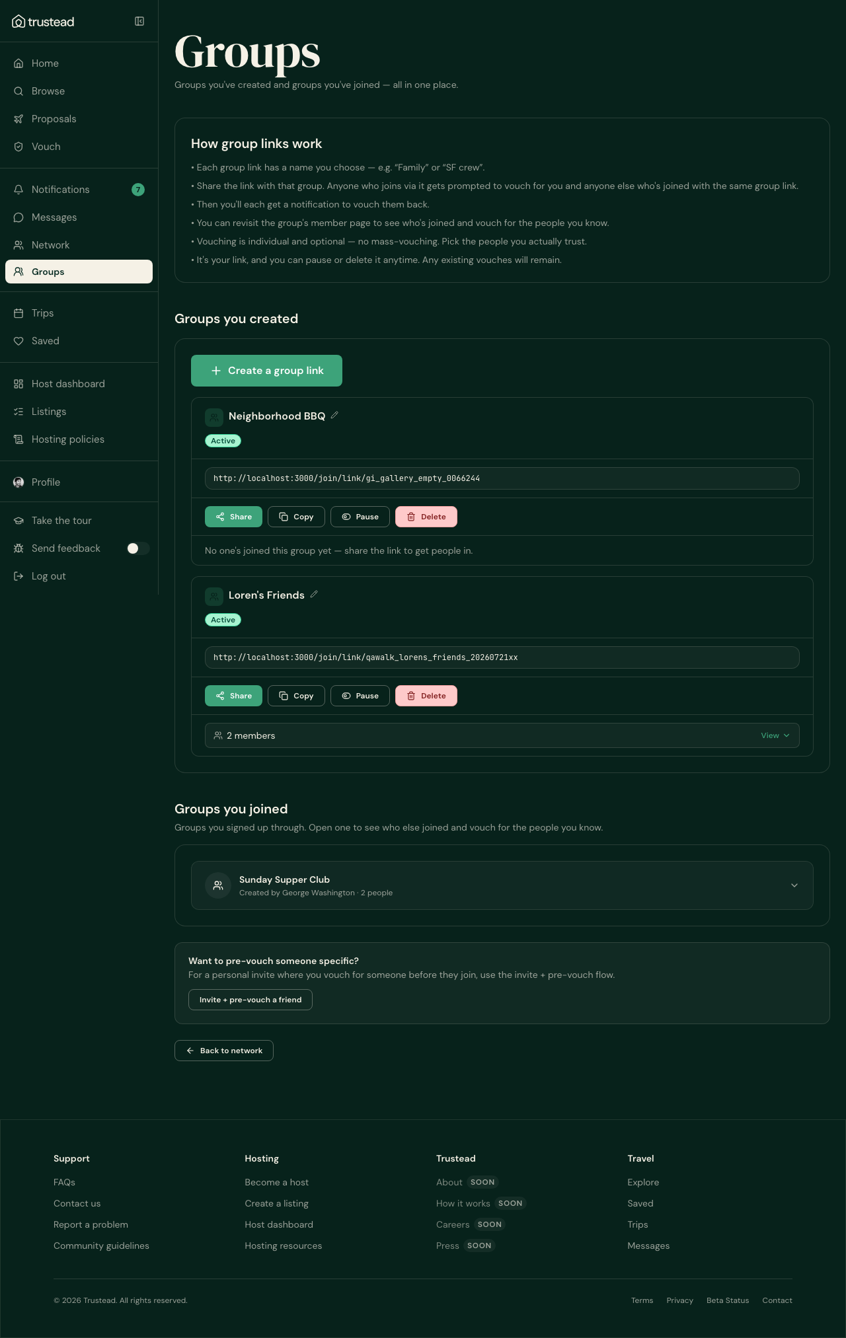Click the Active badge on Neighborhood BBQ
Image resolution: width=846 pixels, height=1338 pixels.
[x=223, y=441]
